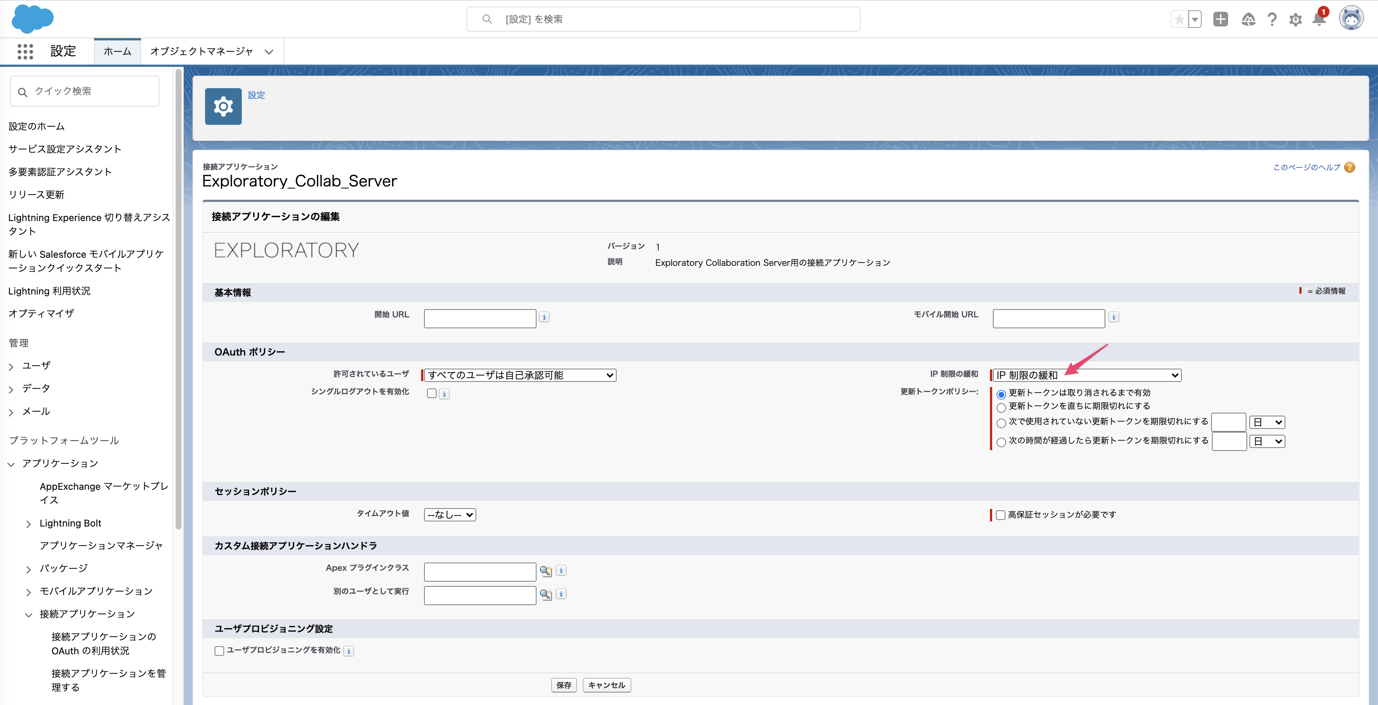Show info for Apex プラグインクラス
1378x705 pixels.
pyautogui.click(x=561, y=570)
